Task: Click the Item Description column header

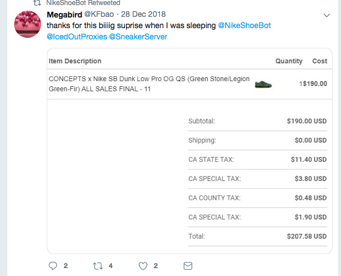Action: [x=75, y=61]
